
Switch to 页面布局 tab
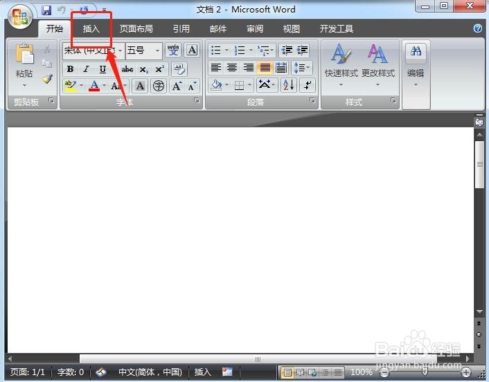coord(136,28)
